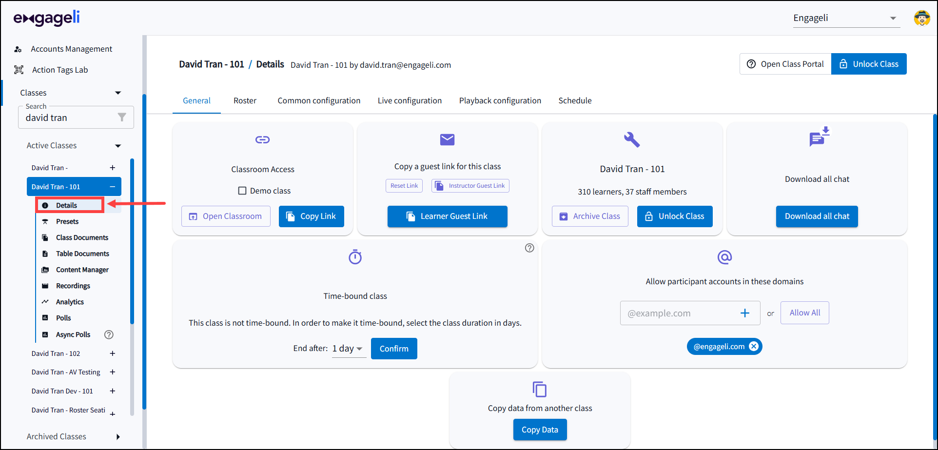Image resolution: width=938 pixels, height=450 pixels.
Task: Open Recordings in the class sidebar
Action: 73,286
